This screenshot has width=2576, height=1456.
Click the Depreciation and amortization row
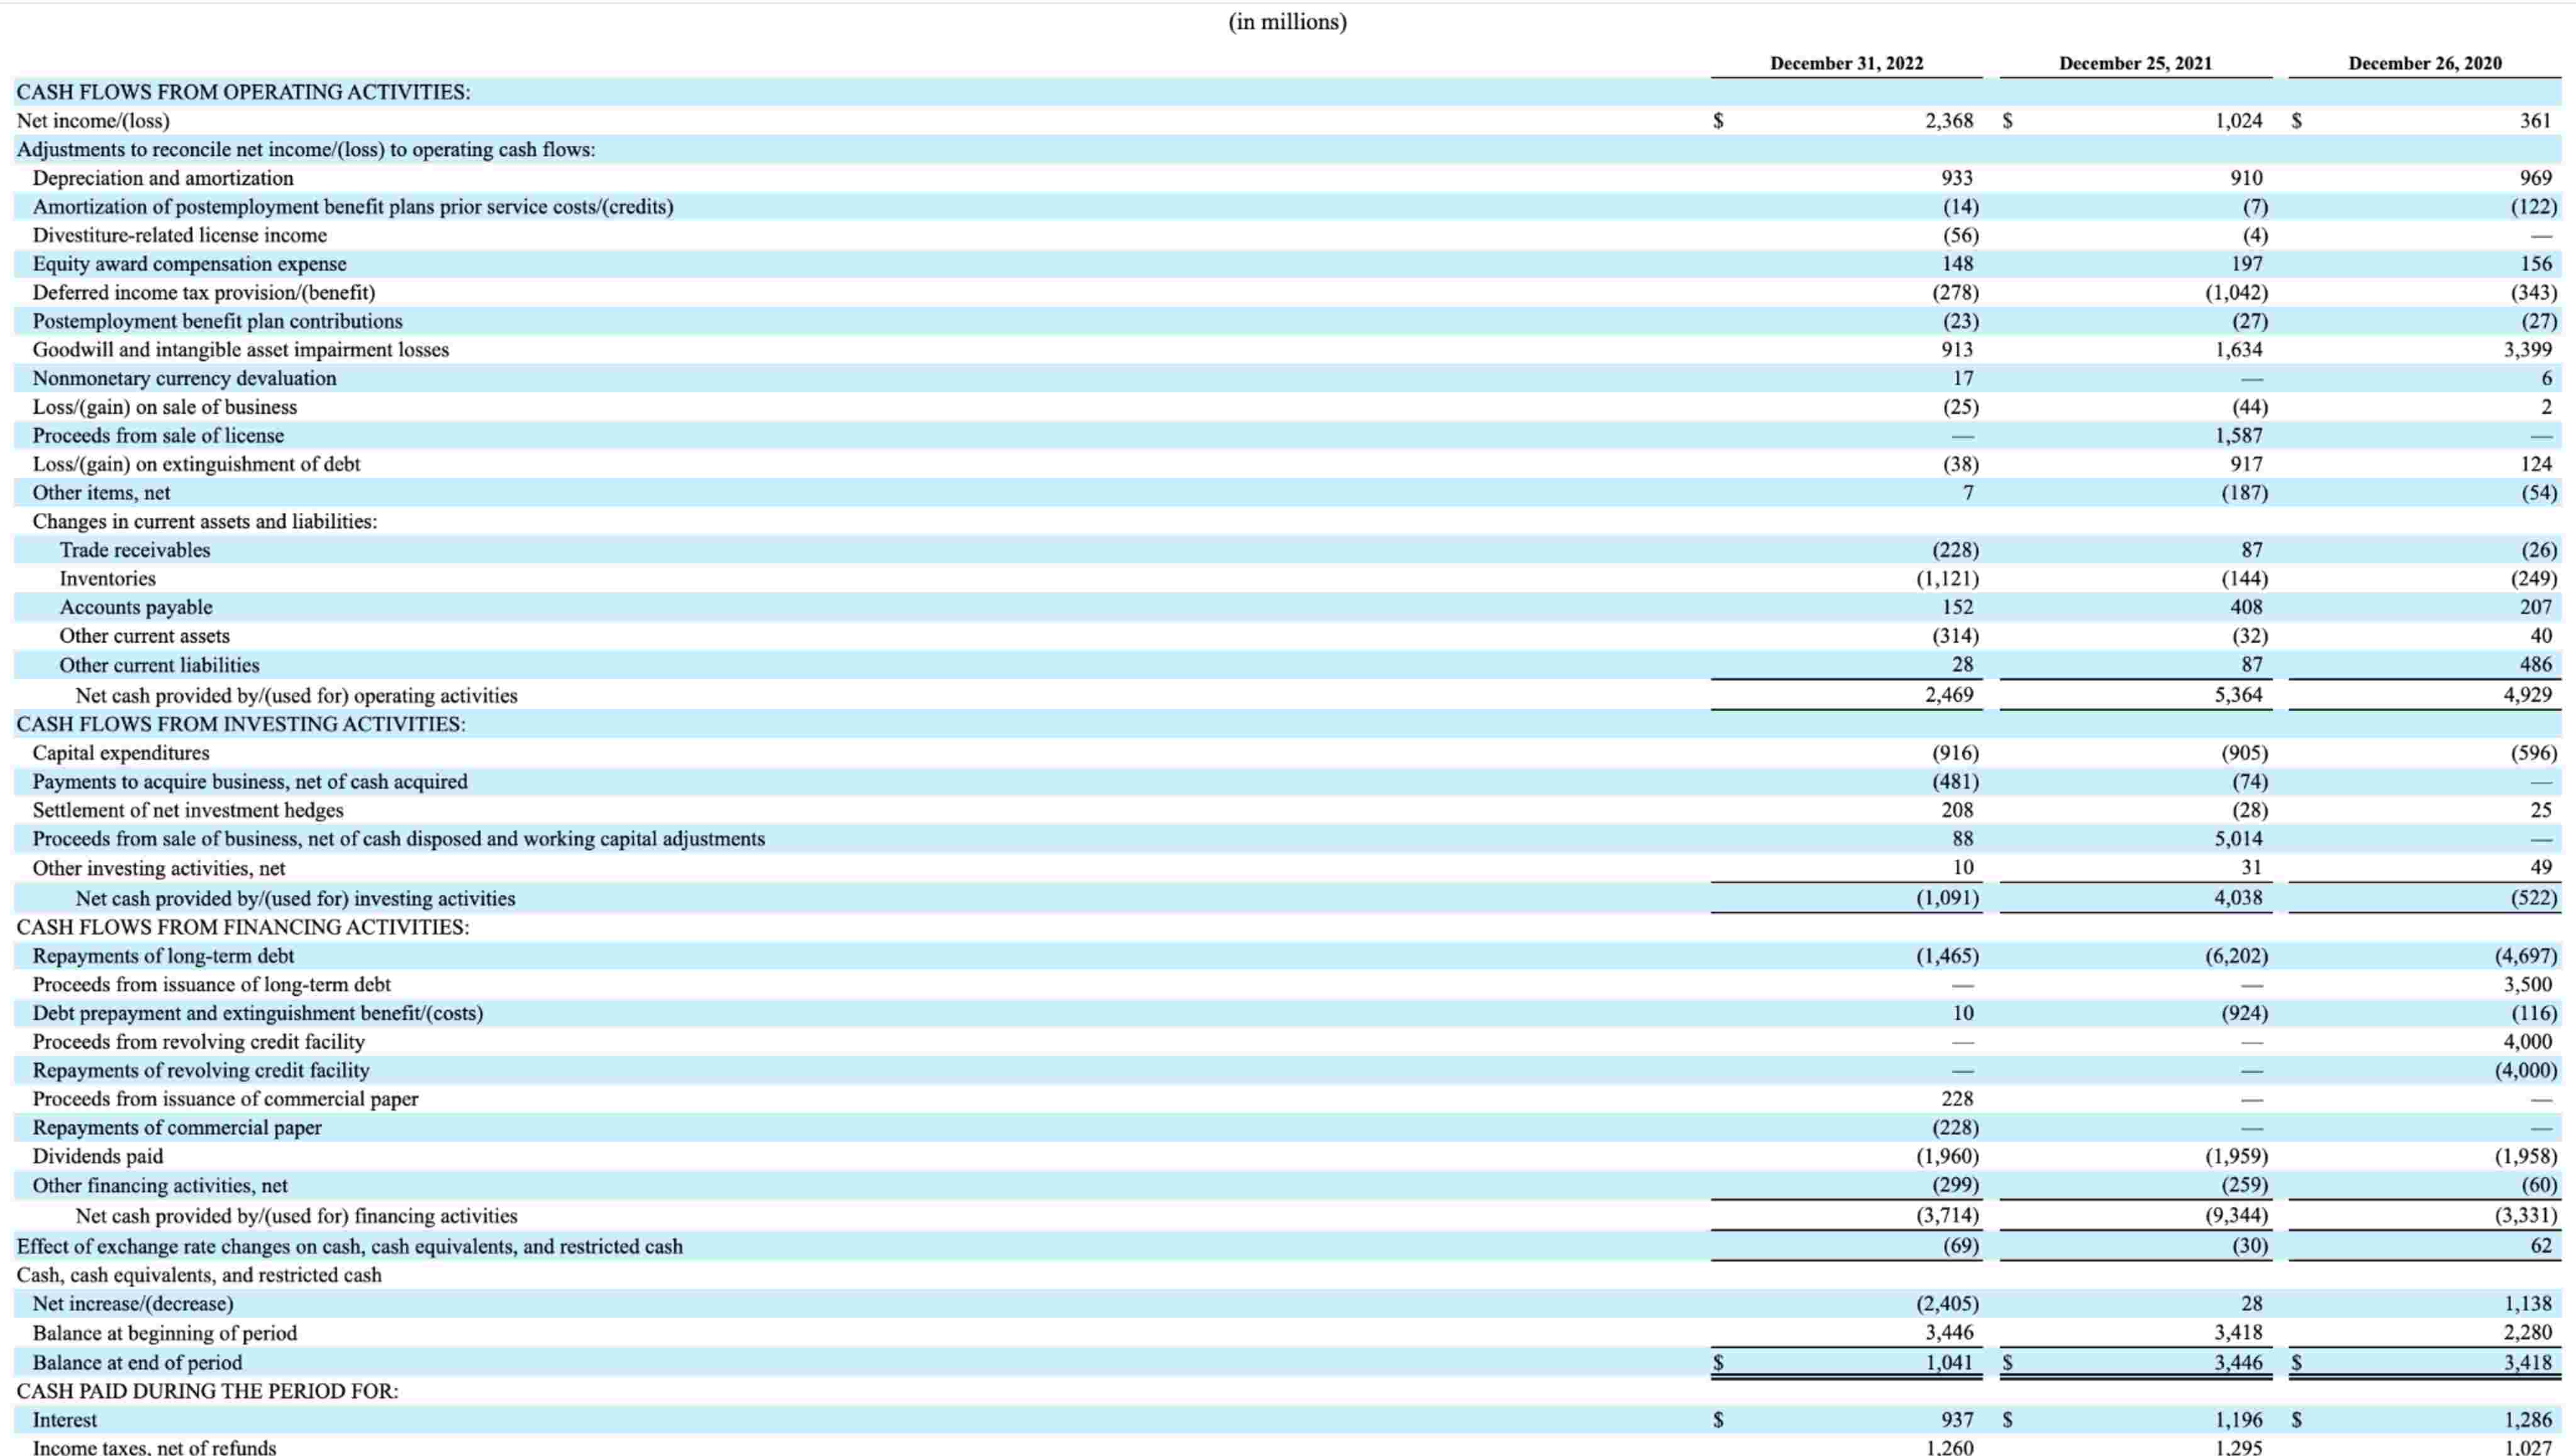point(163,178)
